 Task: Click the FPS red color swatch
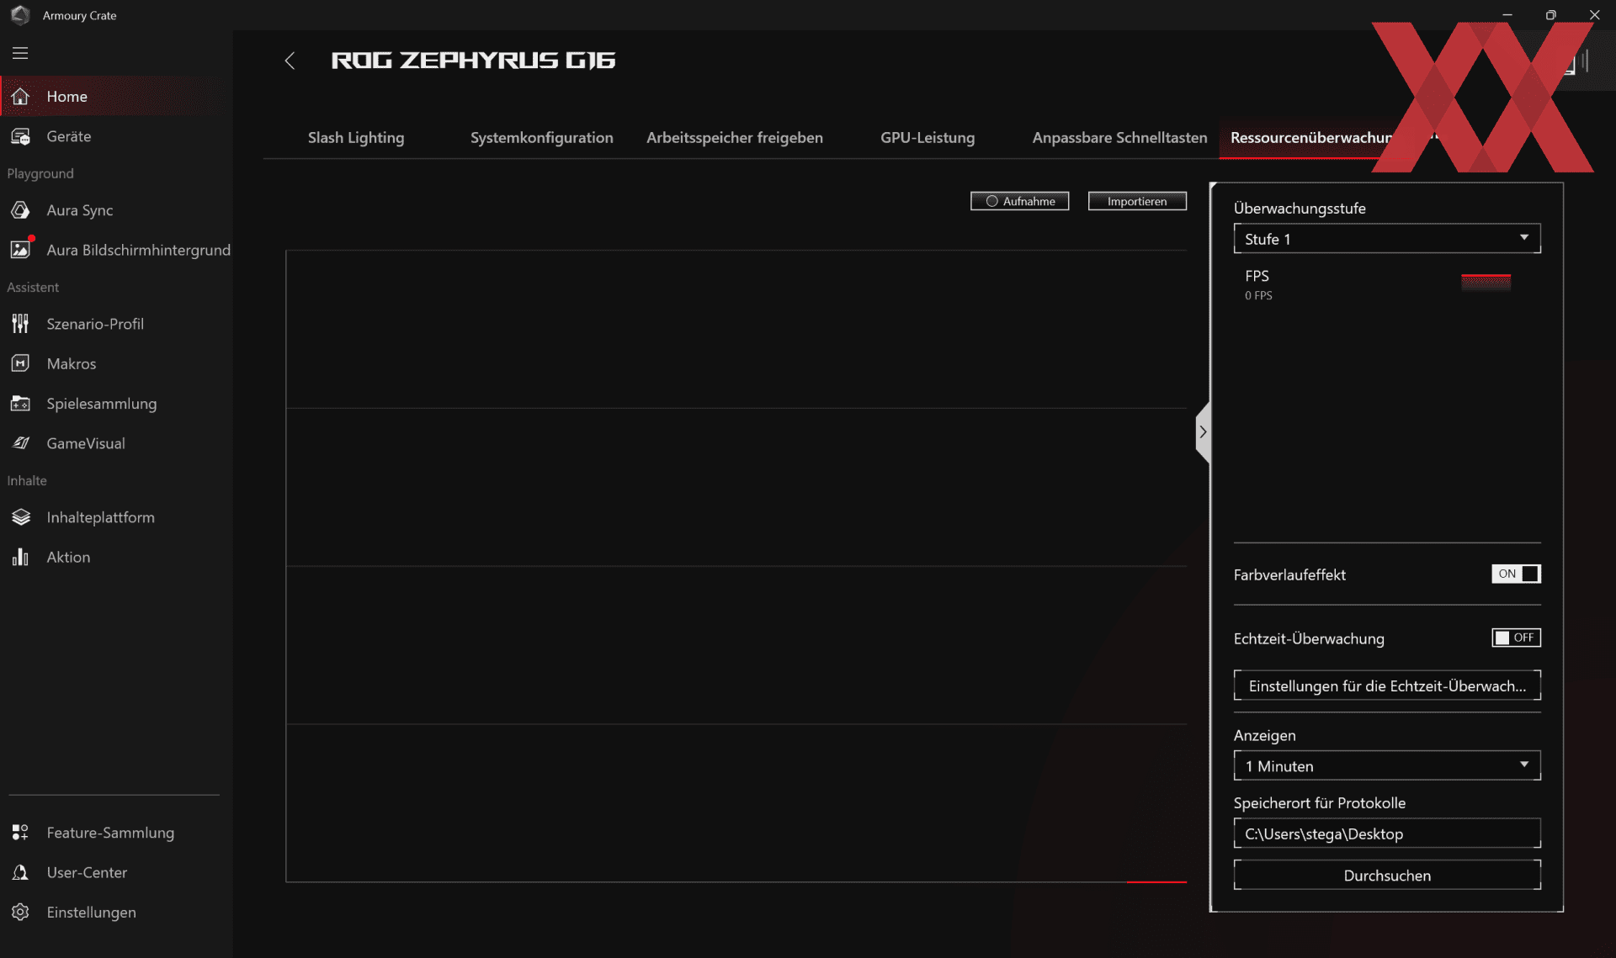1486,282
